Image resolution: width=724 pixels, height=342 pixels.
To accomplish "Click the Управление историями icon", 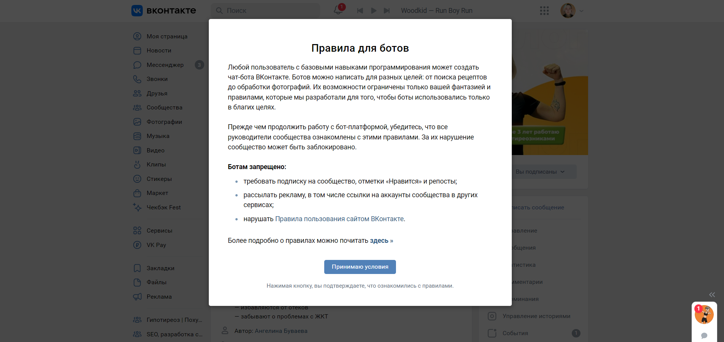I will [492, 316].
